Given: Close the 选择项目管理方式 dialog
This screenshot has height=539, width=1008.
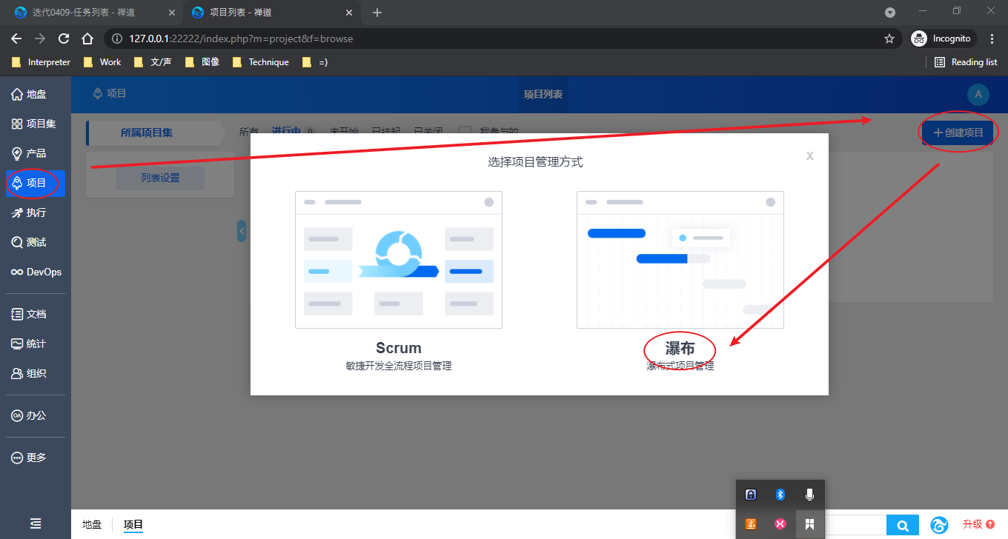Looking at the screenshot, I should [809, 155].
